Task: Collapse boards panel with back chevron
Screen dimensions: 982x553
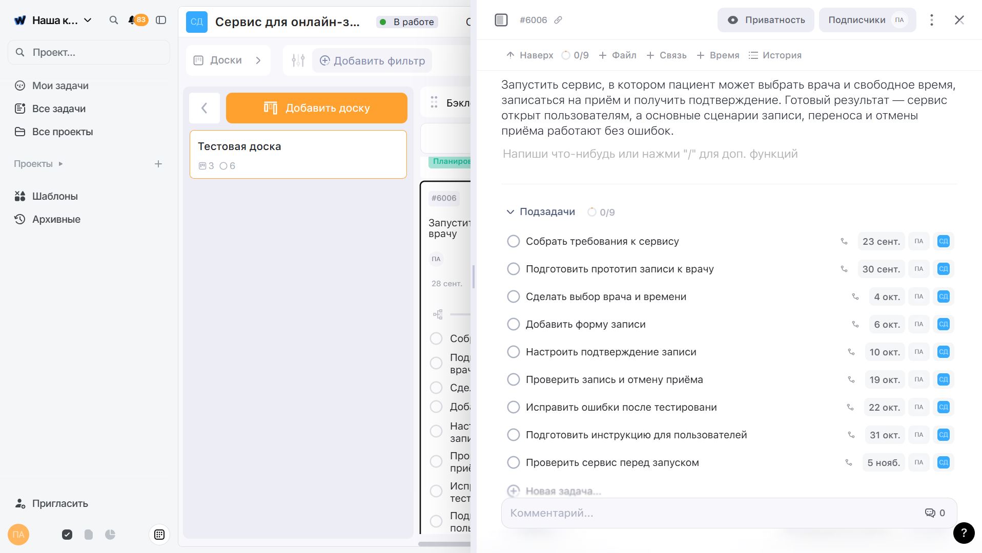Action: tap(204, 108)
